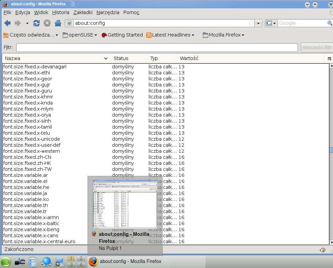Open the Często odwiedzane bookmarks folder

click(31, 35)
